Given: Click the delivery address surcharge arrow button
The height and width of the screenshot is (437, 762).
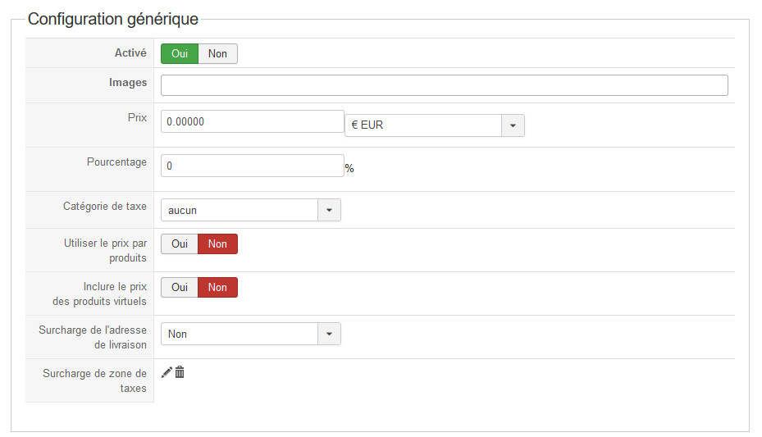Looking at the screenshot, I should (329, 334).
